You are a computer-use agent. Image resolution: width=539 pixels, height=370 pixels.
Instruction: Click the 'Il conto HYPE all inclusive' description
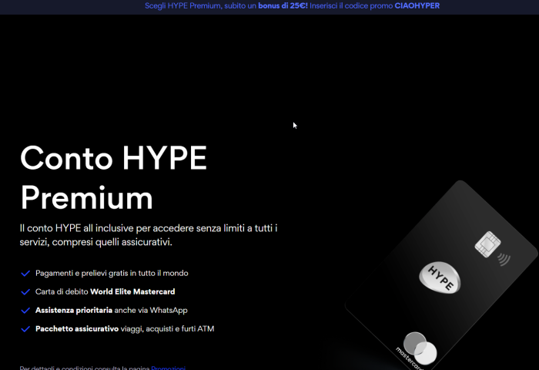[149, 235]
